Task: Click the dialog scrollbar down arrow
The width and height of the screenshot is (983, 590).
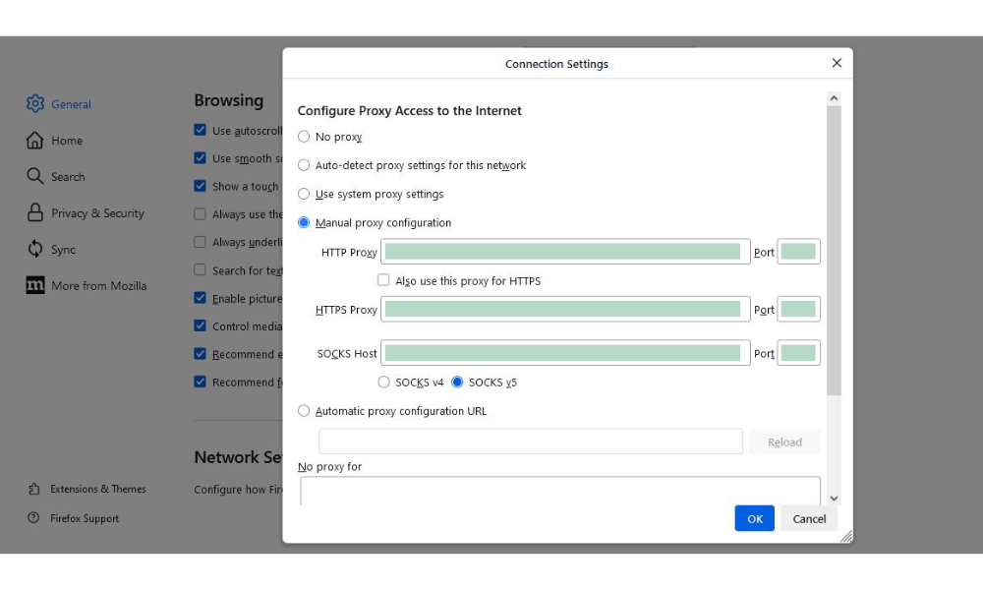Action: (834, 499)
